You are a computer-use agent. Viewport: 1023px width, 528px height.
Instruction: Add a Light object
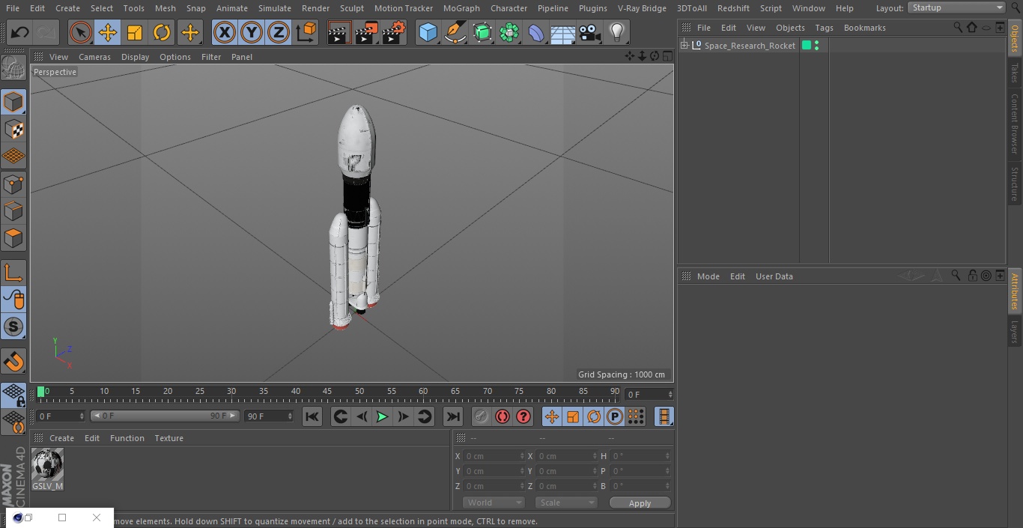point(617,32)
